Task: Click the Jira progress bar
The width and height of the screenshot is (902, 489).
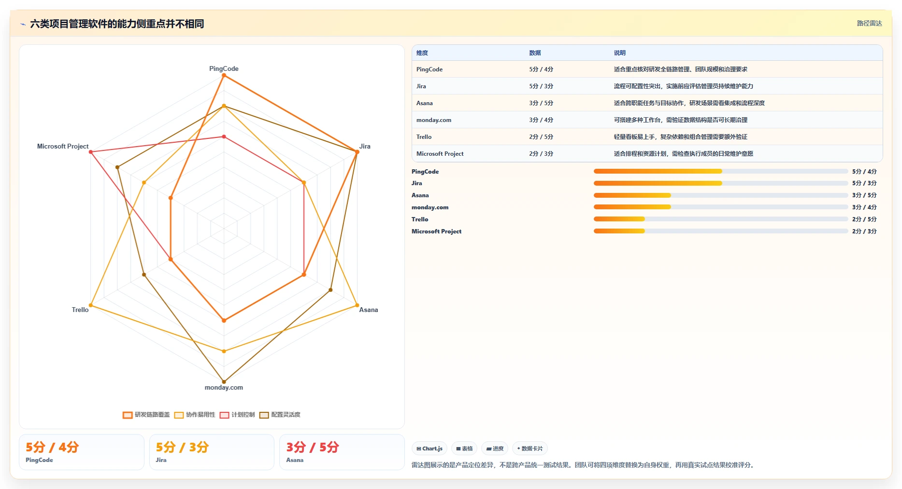Action: (x=721, y=183)
